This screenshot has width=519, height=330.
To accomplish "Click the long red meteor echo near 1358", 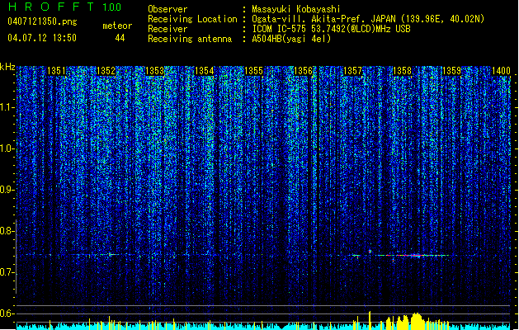I will [412, 255].
